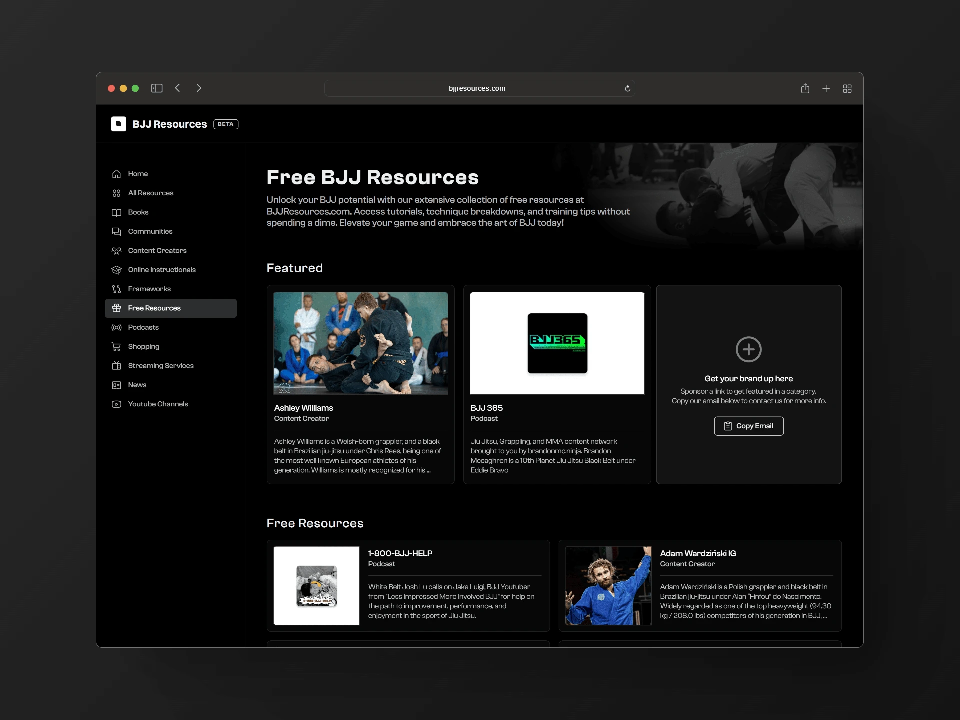This screenshot has width=960, height=720.
Task: Select the All Resources sidebar icon
Action: click(116, 193)
